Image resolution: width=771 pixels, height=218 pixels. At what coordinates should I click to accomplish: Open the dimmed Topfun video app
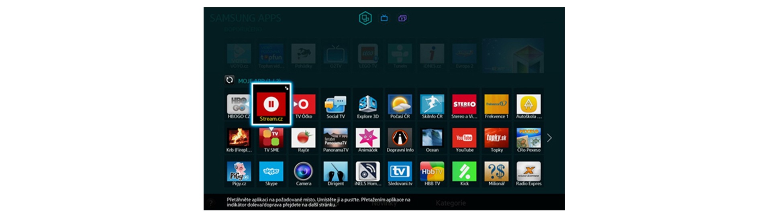(x=271, y=56)
